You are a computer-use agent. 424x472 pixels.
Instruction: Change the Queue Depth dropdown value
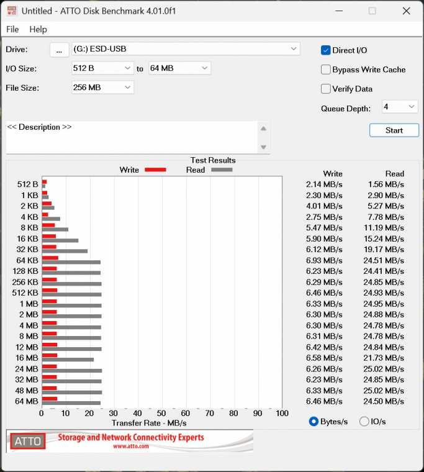412,107
